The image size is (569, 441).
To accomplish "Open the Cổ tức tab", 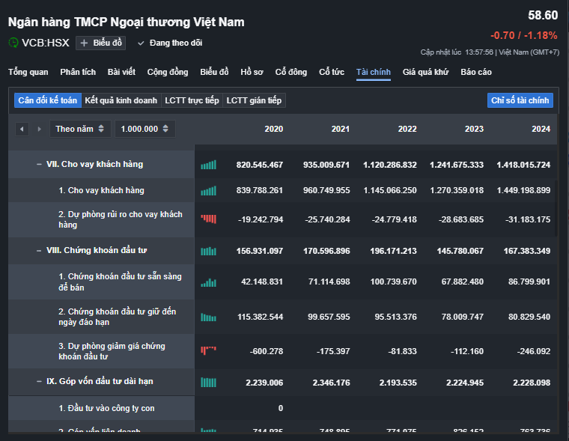I will click(332, 72).
